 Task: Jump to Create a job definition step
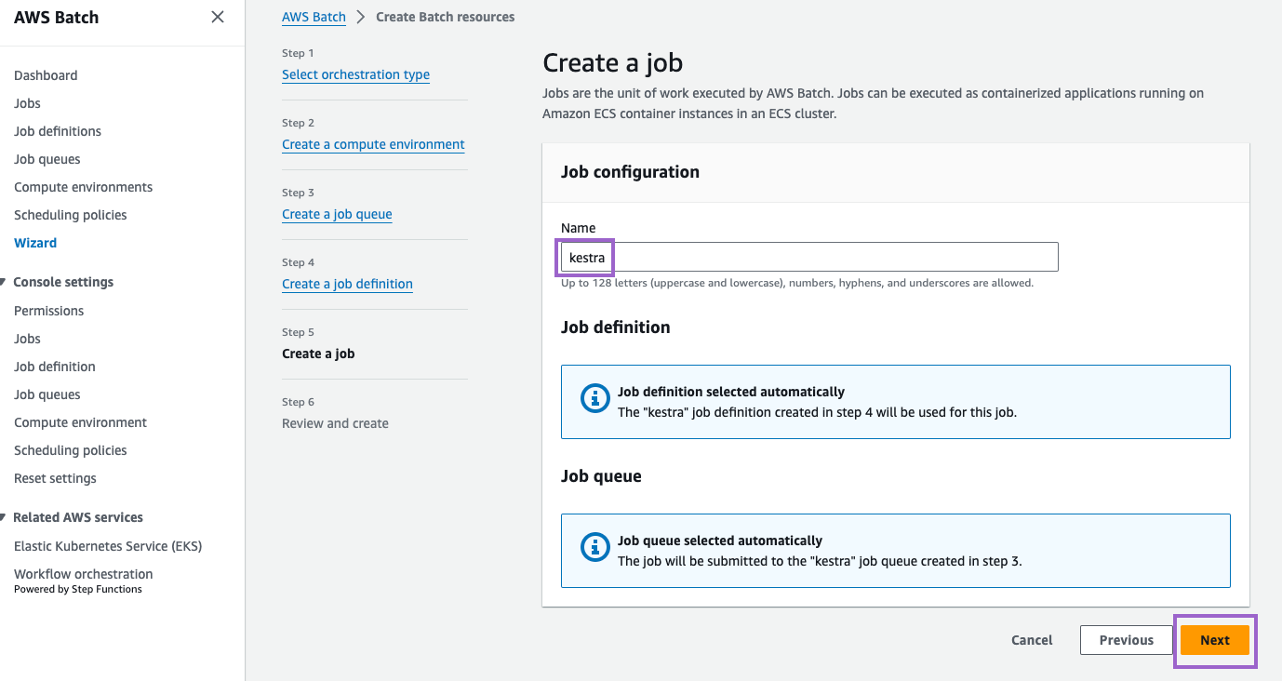pos(347,284)
